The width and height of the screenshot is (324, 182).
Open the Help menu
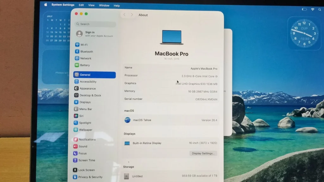point(117,6)
